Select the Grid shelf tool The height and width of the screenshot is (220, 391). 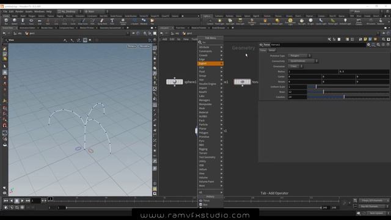39,22
